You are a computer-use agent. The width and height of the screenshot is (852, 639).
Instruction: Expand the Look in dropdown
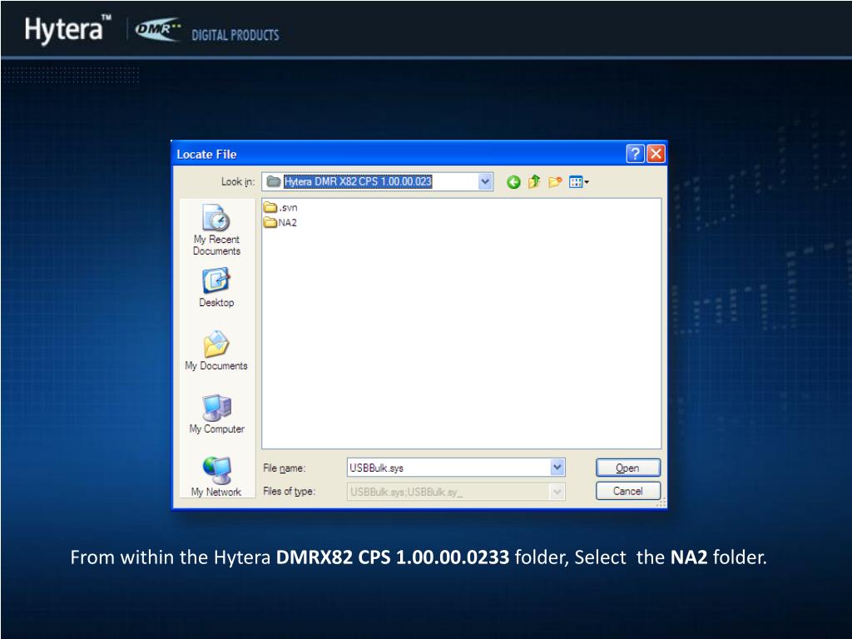(x=486, y=182)
